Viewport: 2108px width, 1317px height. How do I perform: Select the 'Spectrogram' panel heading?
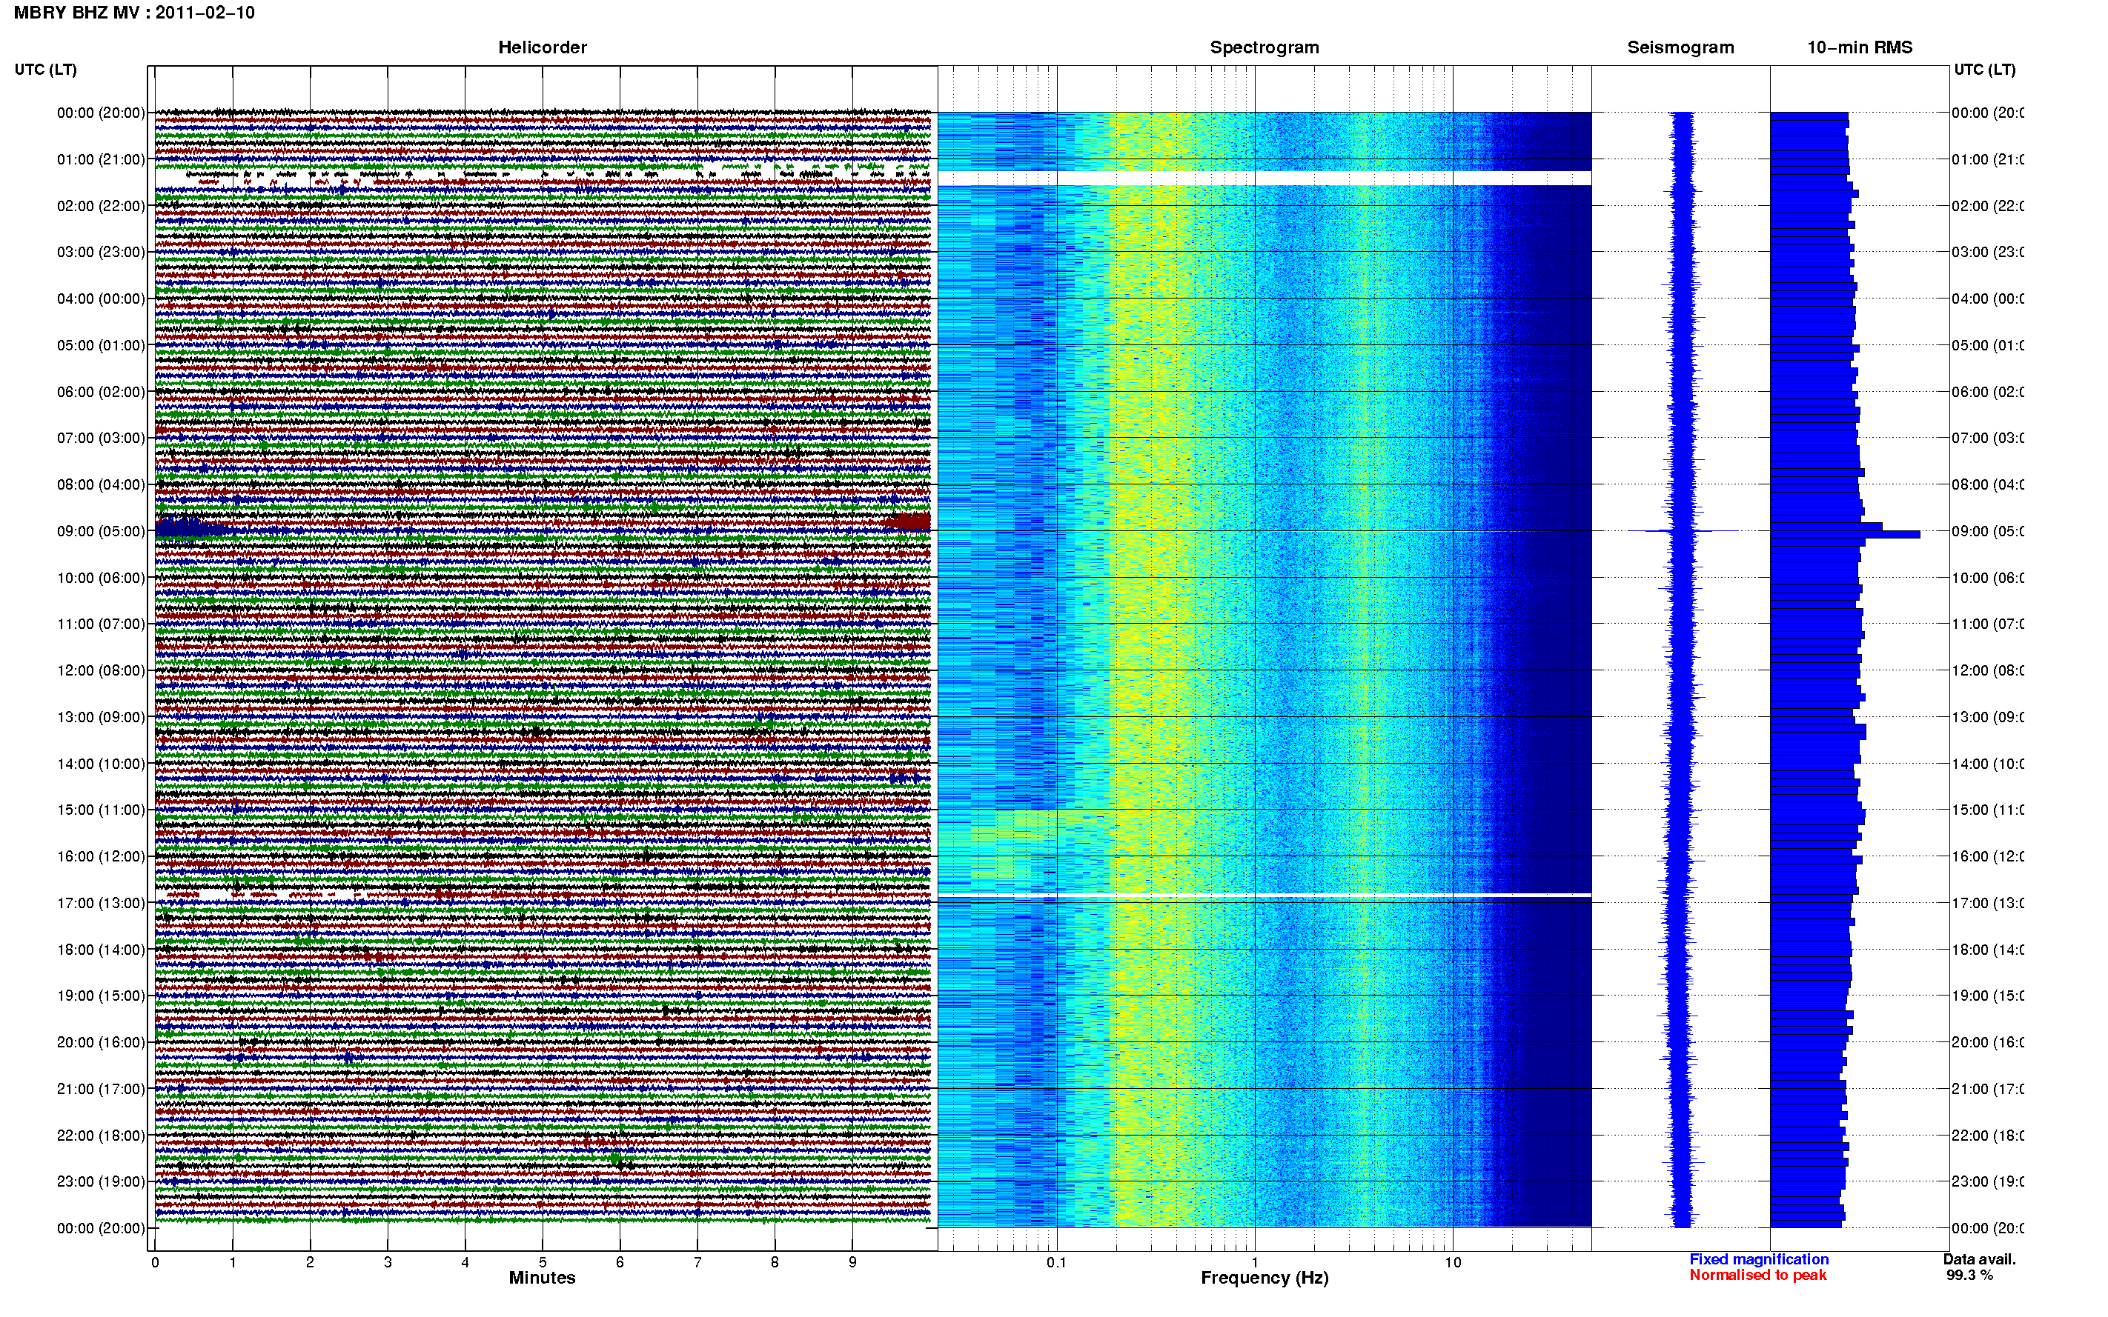point(1265,48)
